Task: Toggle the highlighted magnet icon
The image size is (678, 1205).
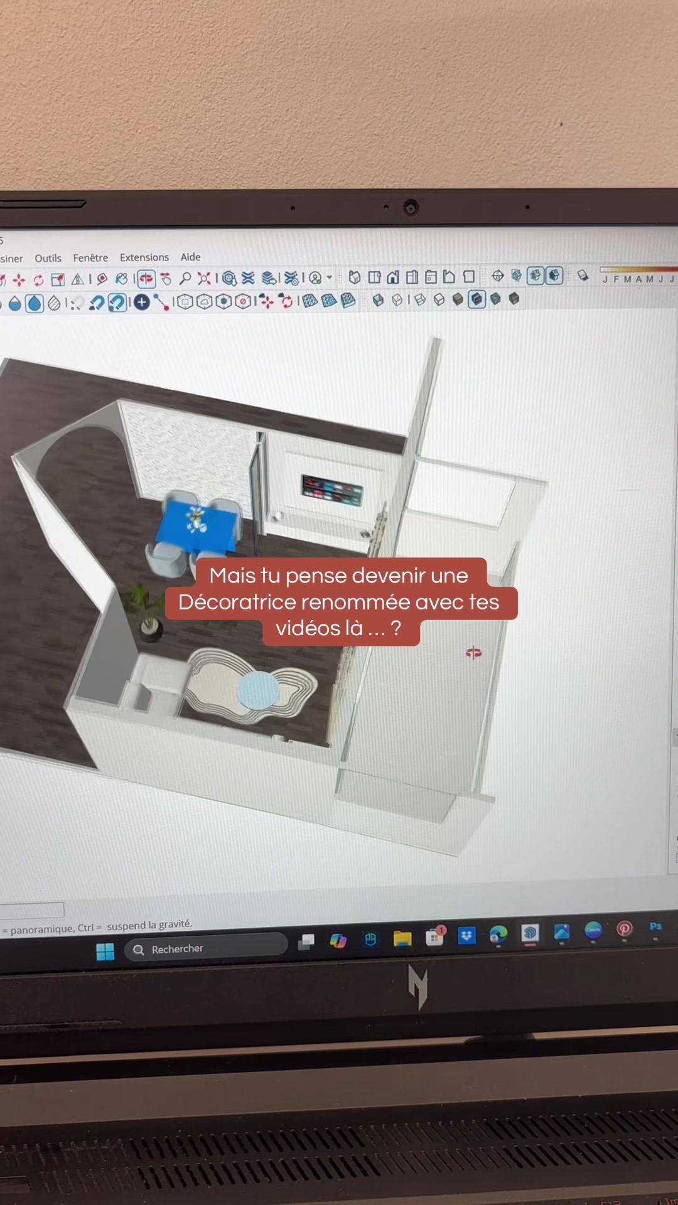Action: coord(117,303)
